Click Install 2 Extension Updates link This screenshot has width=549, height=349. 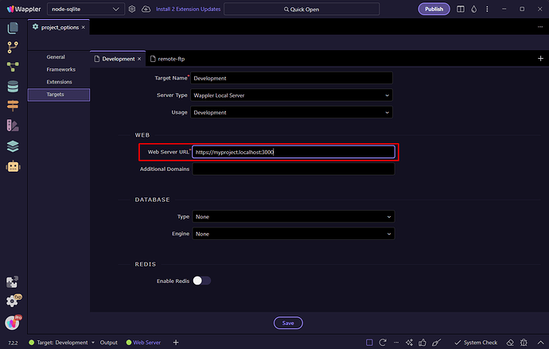[x=188, y=10]
